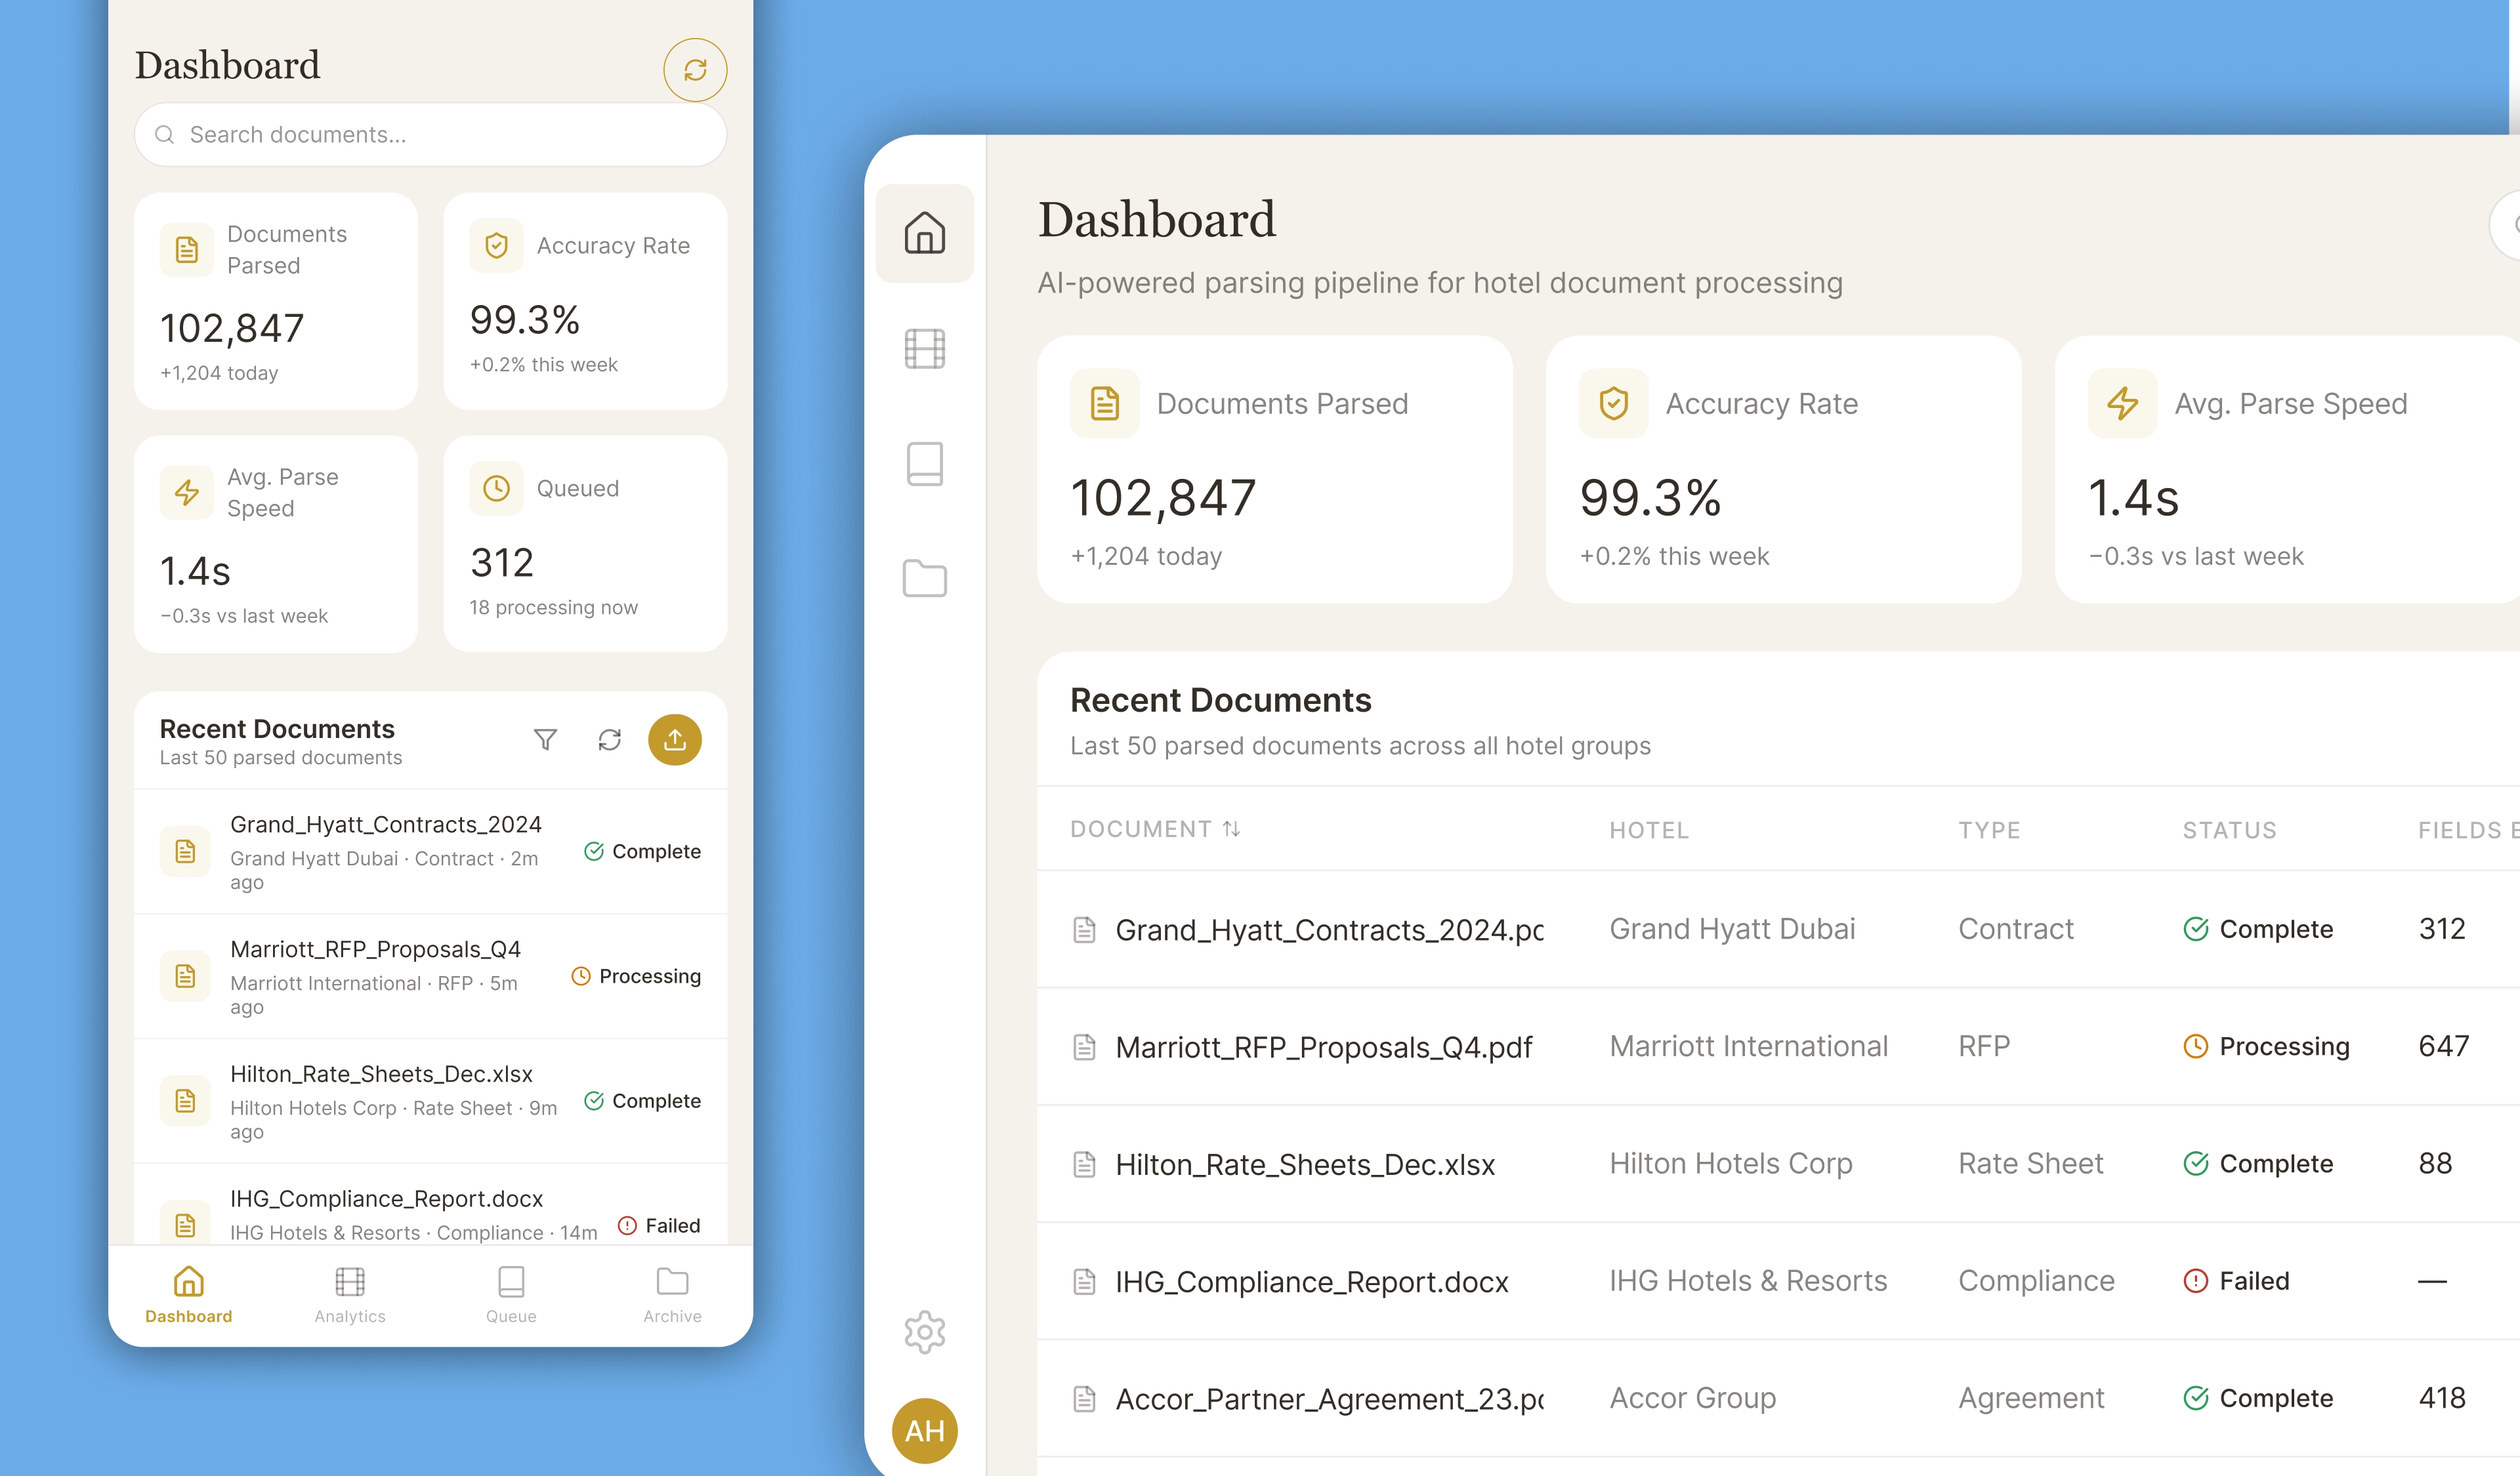Click the Processing status in the mobile Marriott row

coord(636,976)
